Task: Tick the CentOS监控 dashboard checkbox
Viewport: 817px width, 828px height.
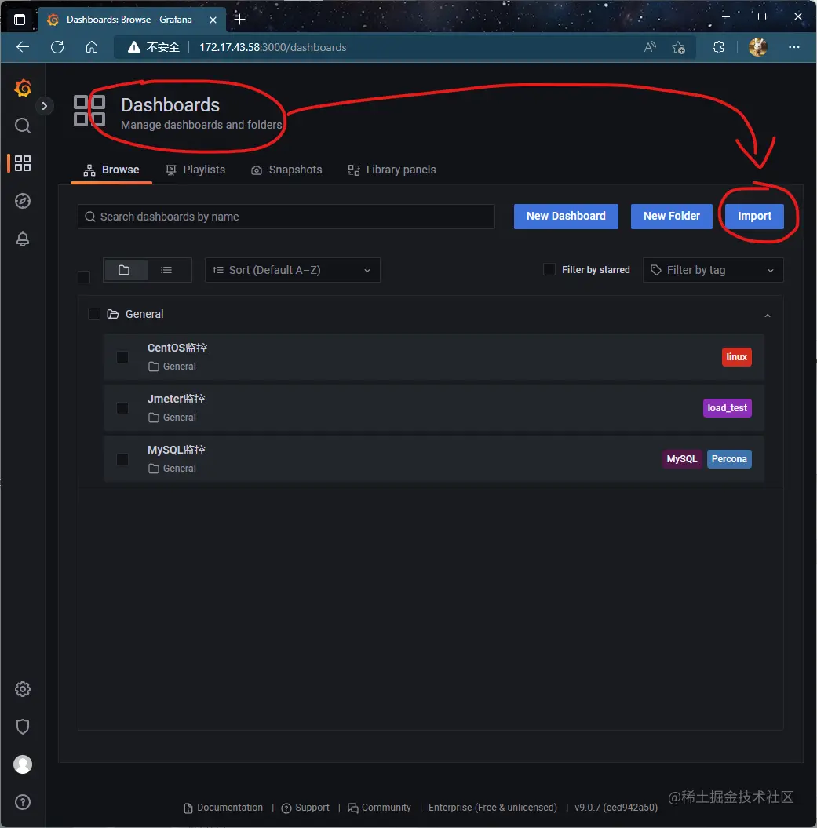Action: point(122,358)
